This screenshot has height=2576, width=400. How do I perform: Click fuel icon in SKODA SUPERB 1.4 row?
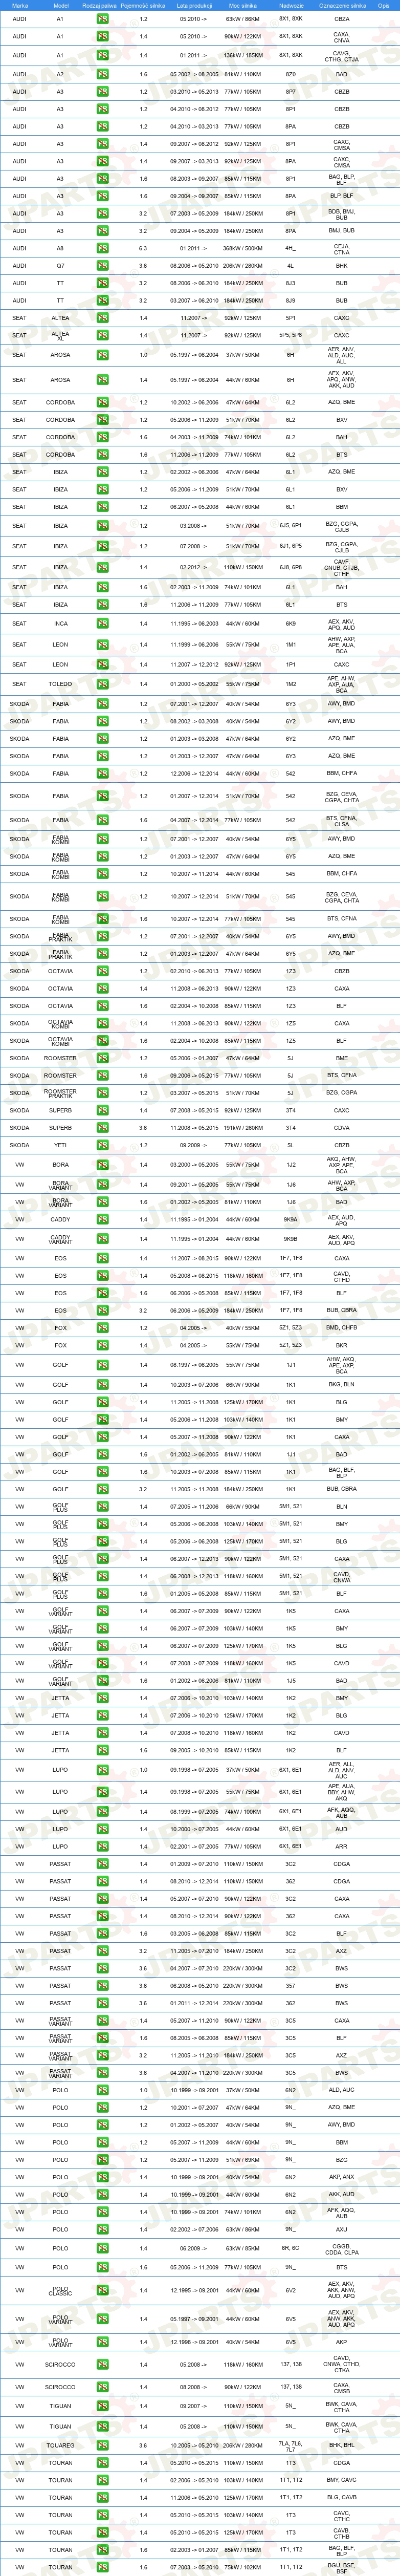(x=102, y=1110)
